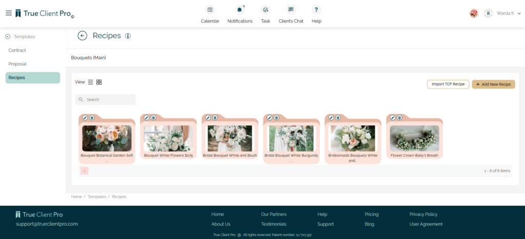Open Notifications bell icon
The image size is (525, 239).
tap(239, 10)
